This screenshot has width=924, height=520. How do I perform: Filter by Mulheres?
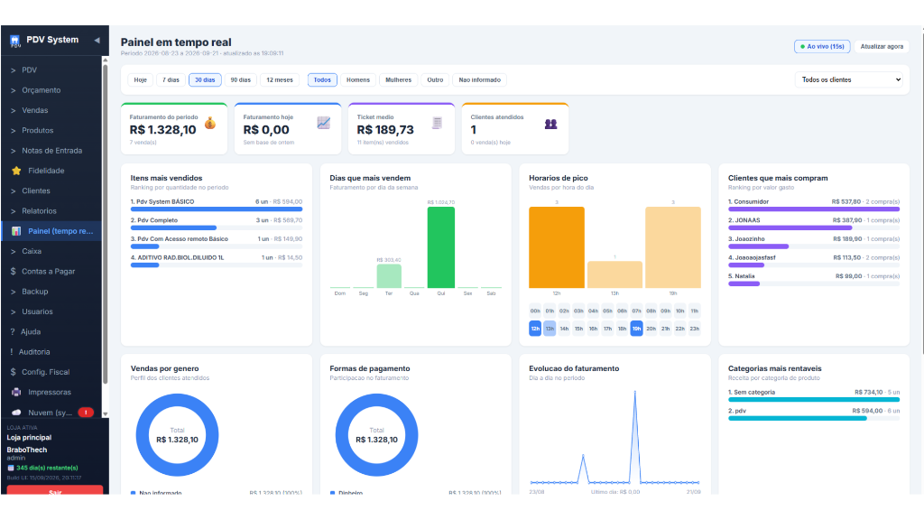point(398,80)
